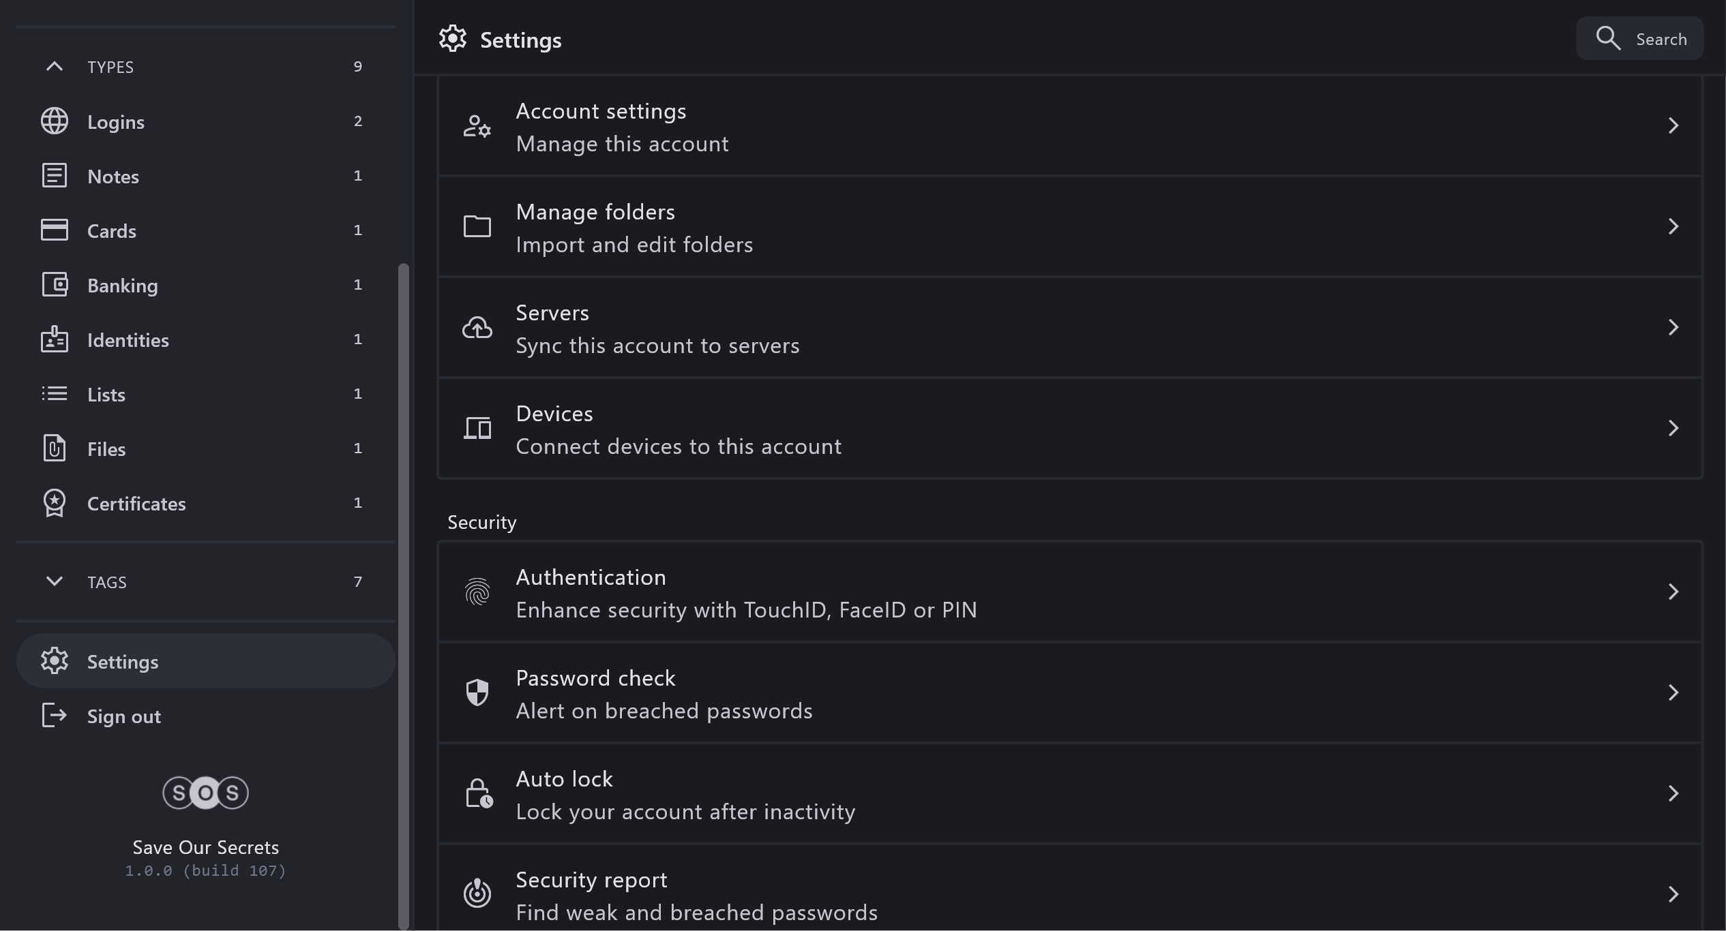Open the Certificates type list

[136, 504]
